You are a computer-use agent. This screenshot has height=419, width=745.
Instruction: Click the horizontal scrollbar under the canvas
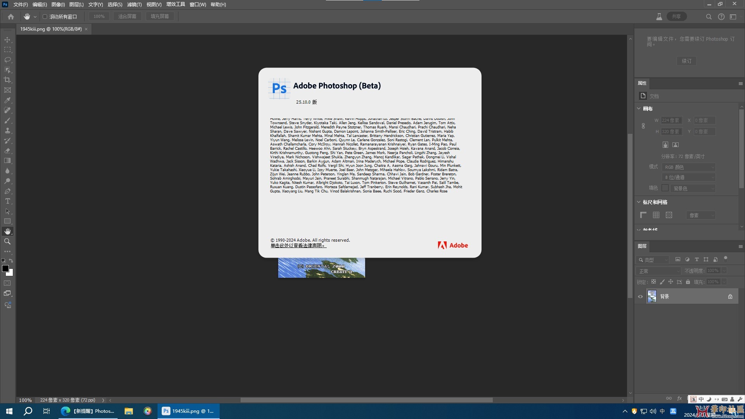(x=366, y=400)
